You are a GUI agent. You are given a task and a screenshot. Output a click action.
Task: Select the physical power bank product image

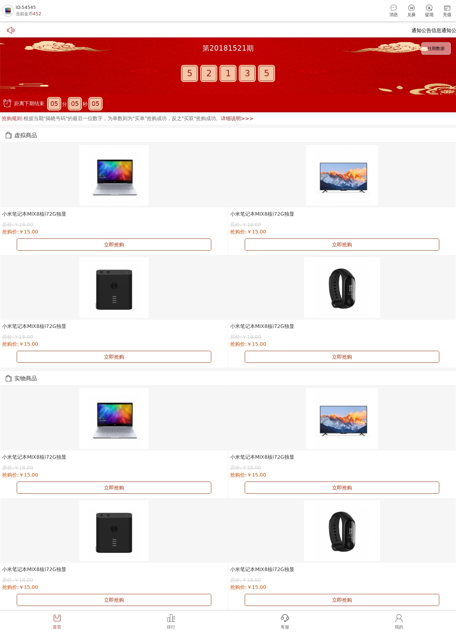tap(114, 531)
